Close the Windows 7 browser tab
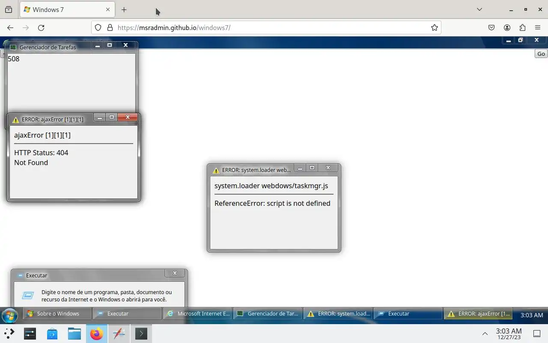548x343 pixels. tap(108, 9)
